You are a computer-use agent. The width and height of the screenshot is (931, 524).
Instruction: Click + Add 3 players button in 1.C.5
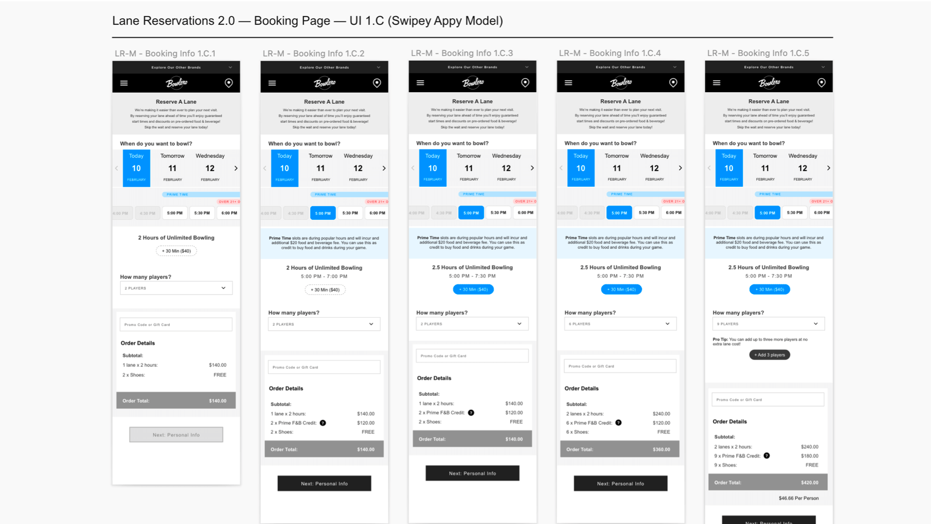point(770,355)
